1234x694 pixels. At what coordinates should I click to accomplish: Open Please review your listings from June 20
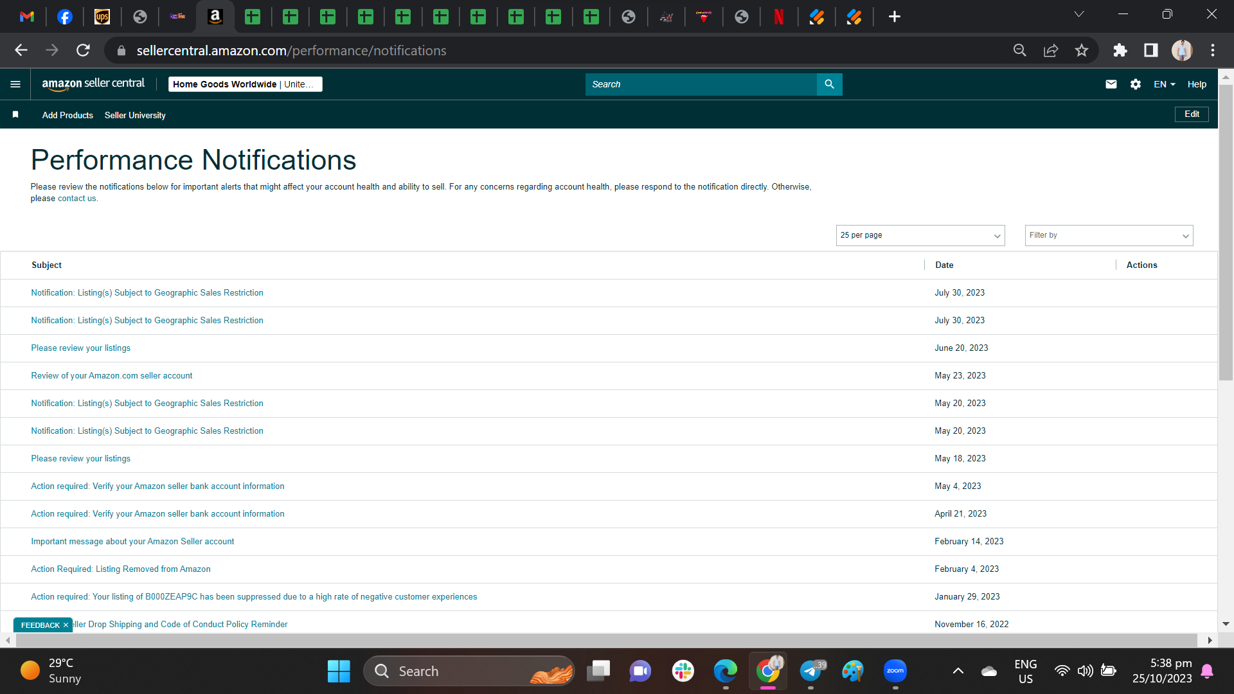(x=80, y=348)
